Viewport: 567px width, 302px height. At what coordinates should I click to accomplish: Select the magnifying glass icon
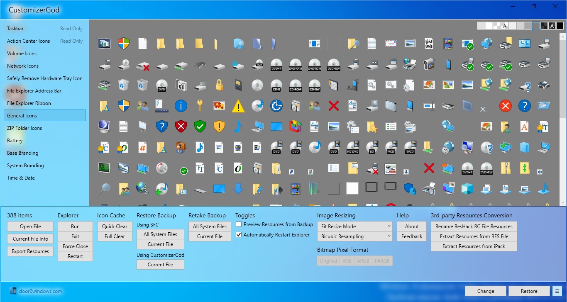[104, 189]
